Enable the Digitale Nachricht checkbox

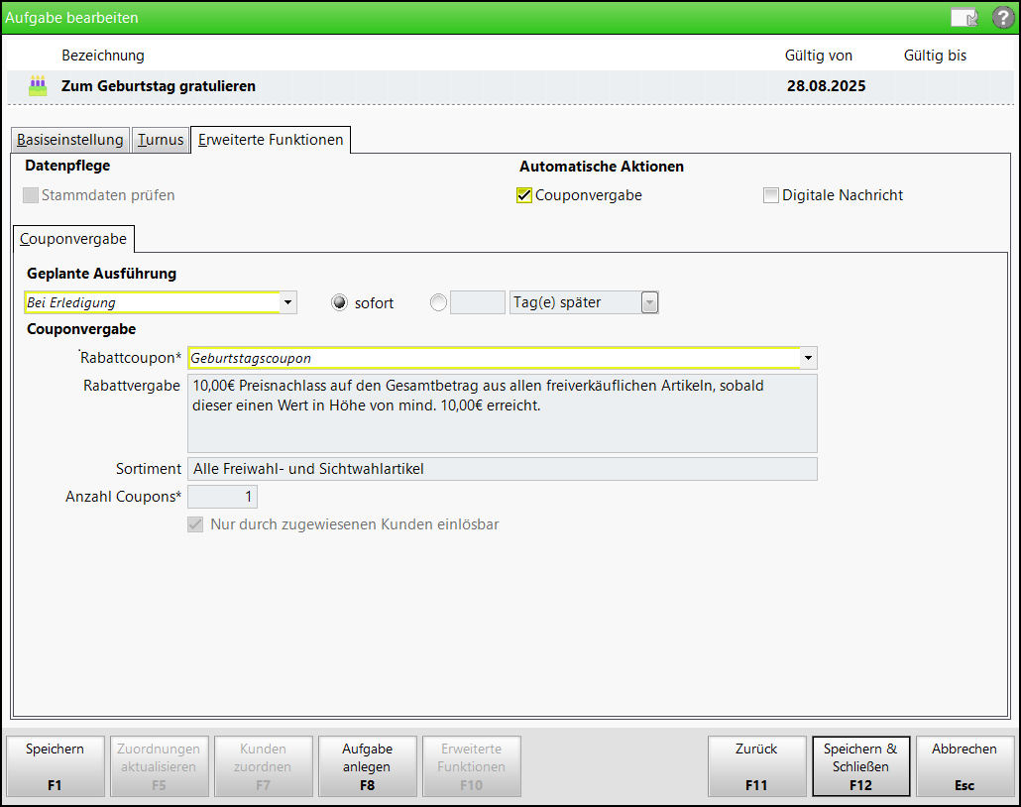click(x=770, y=195)
